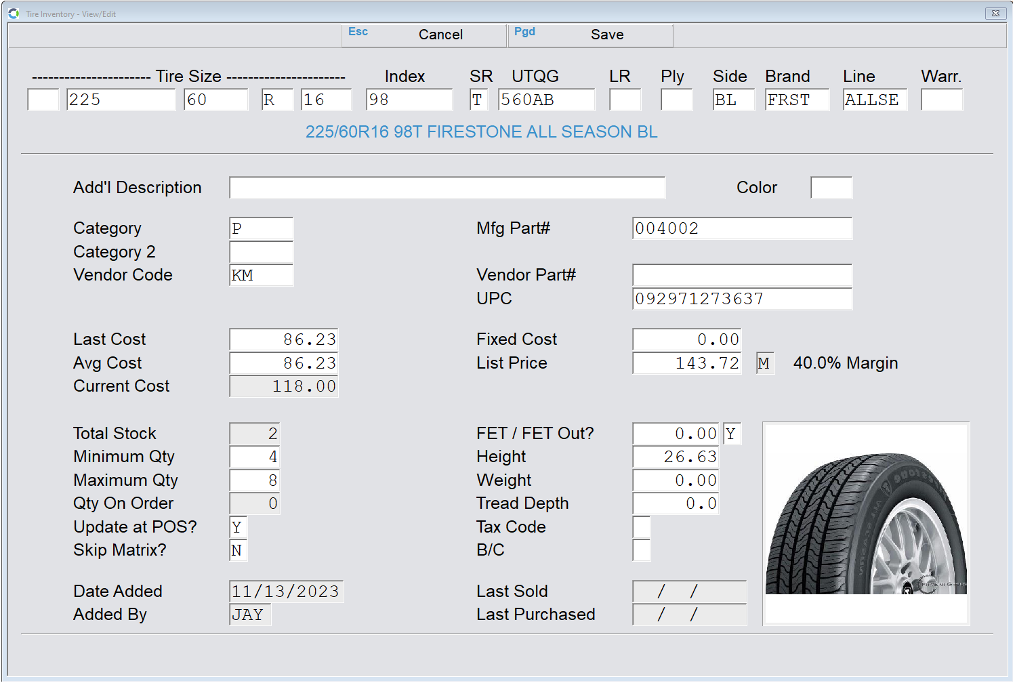Click the Cancel button
Viewport: 1015px width, 683px height.
424,35
